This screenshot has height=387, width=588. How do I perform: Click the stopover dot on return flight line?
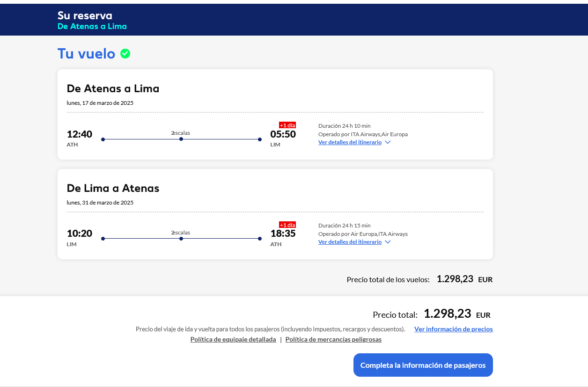point(181,239)
